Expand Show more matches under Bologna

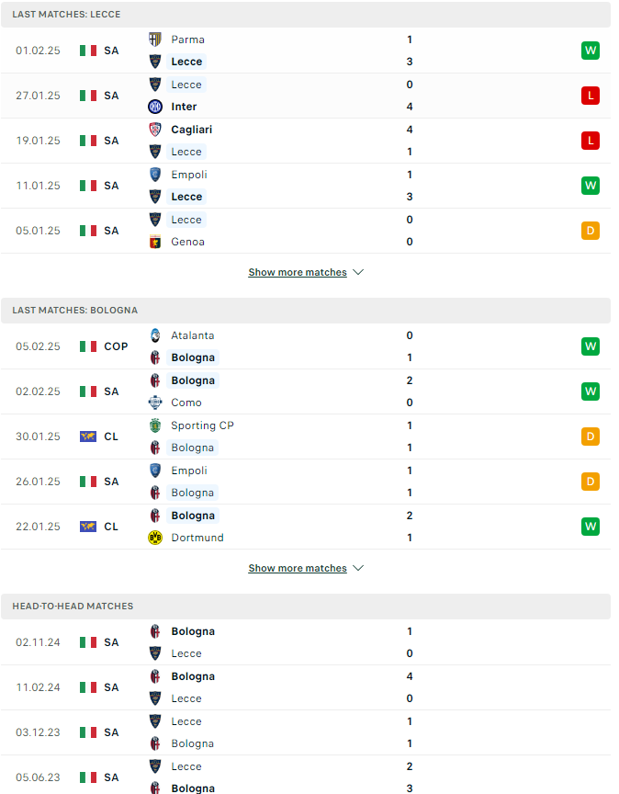pyautogui.click(x=298, y=568)
